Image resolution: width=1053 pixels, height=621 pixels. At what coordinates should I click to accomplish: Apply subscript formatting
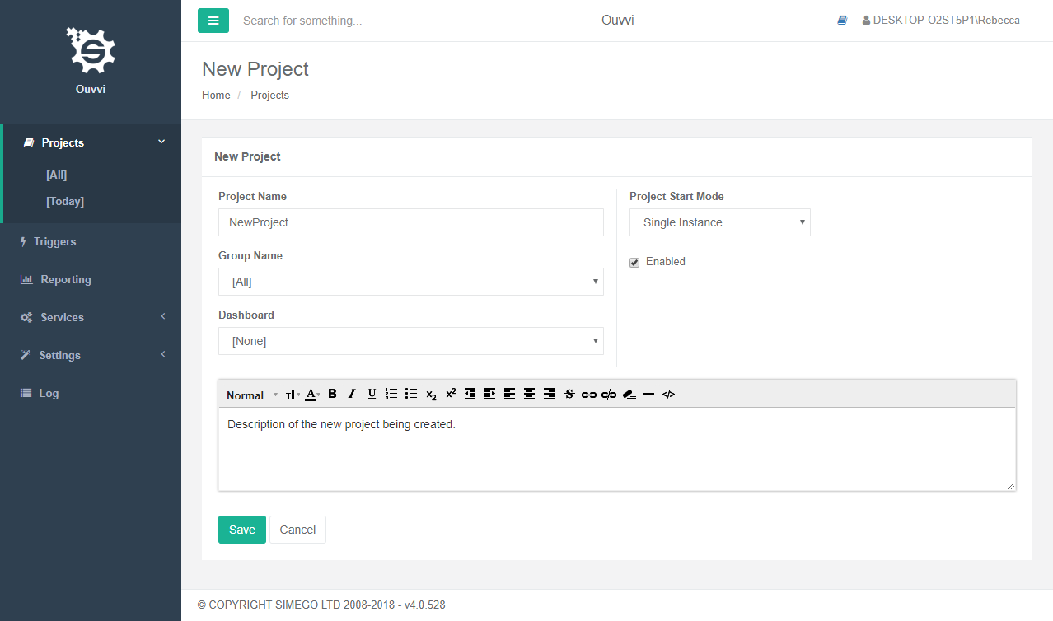tap(431, 394)
